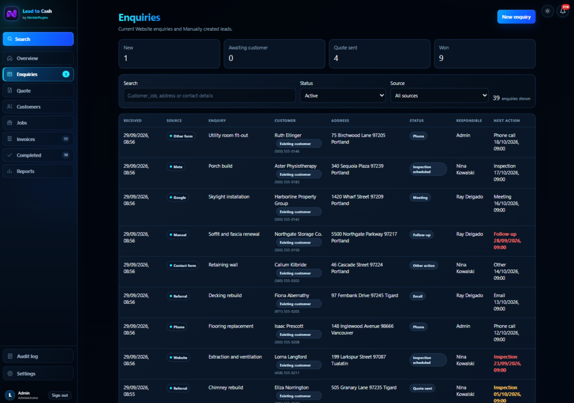Click address 1420 Wharf Street 97209
Image resolution: width=574 pixels, height=403 pixels.
(x=357, y=197)
